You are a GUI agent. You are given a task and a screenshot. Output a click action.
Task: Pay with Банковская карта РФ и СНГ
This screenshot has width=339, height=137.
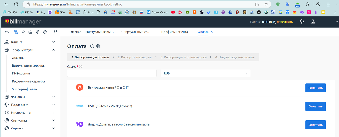click(315, 88)
